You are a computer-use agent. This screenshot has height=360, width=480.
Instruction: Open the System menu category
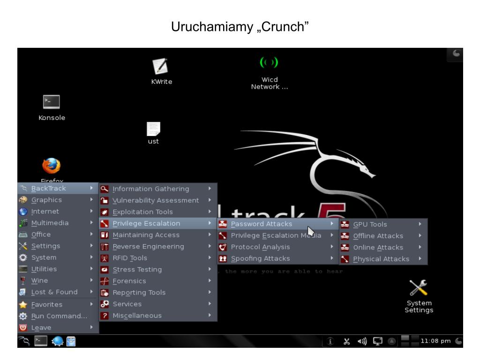point(58,257)
